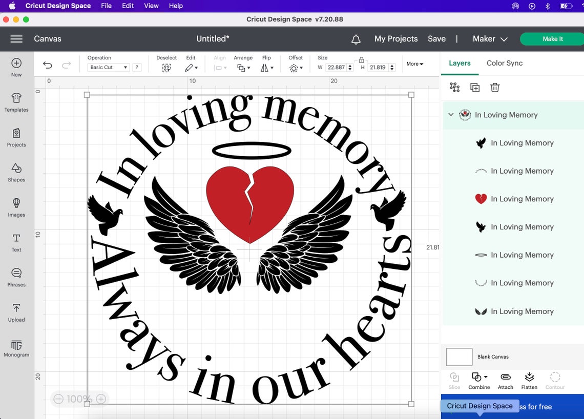584x419 pixels.
Task: Select the Shapes tool in the left sidebar
Action: coord(16,173)
